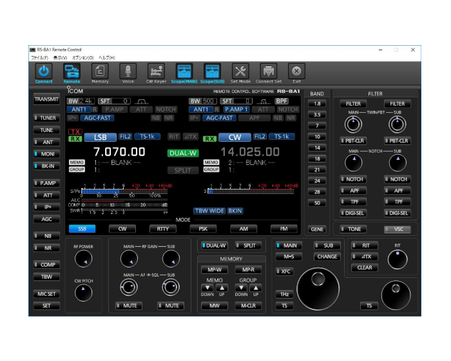Image resolution: width=451 pixels, height=361 pixels.
Task: Open the Remote toolbar icon
Action: tap(72, 71)
